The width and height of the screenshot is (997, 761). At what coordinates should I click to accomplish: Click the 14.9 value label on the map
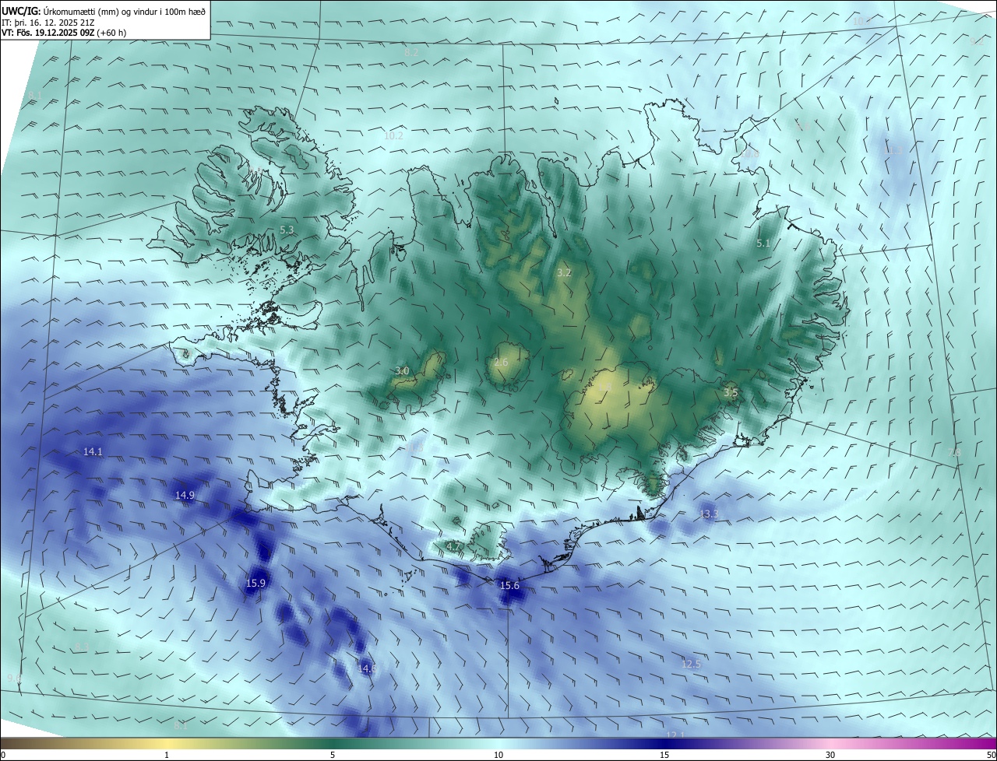tap(185, 495)
